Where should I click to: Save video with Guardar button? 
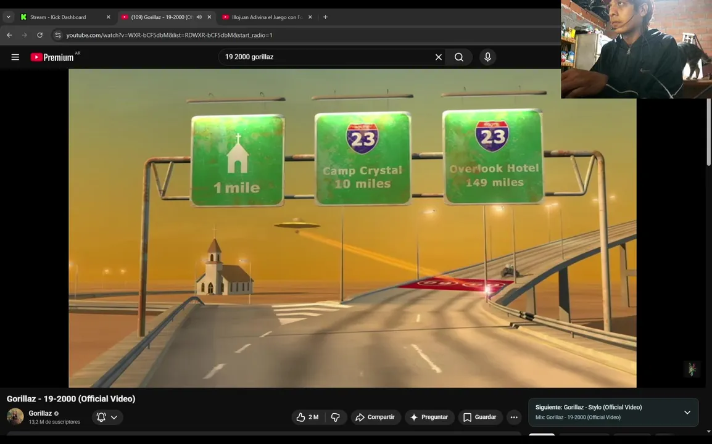click(x=479, y=417)
